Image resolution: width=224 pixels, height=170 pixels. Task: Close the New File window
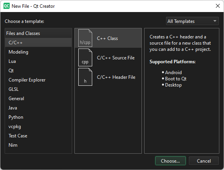pos(218,6)
